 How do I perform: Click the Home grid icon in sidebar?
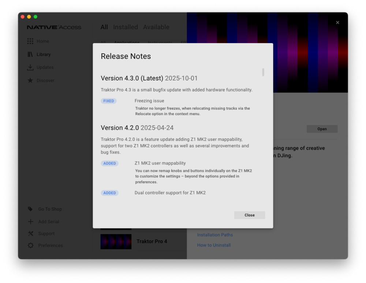point(30,41)
